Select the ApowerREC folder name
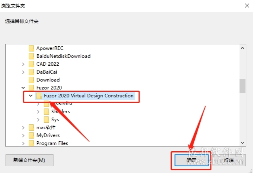Image resolution: width=253 pixels, height=173 pixels. point(50,48)
